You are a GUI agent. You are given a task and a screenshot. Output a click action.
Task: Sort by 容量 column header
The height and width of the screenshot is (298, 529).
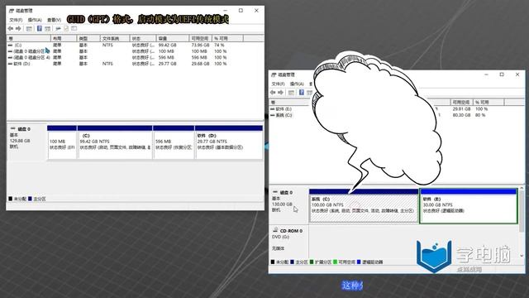coord(173,39)
